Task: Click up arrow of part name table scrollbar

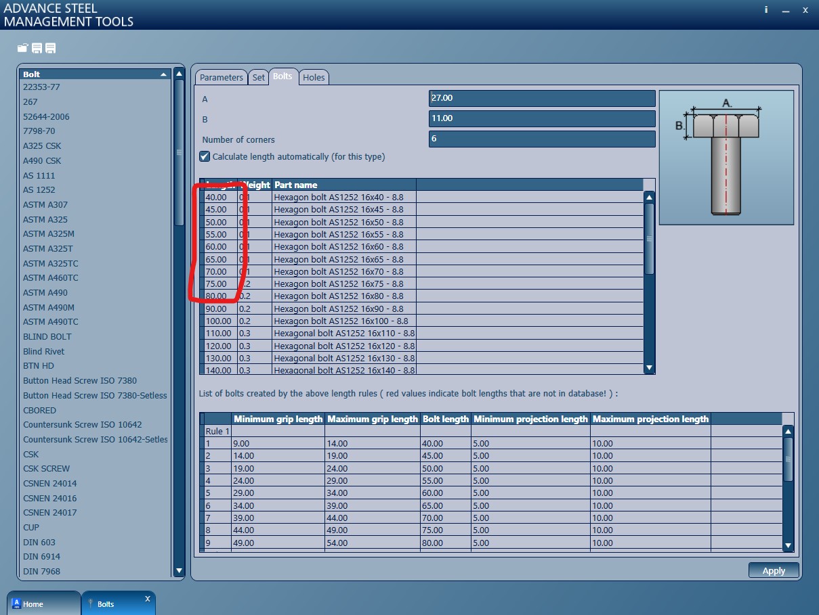Action: coord(649,197)
